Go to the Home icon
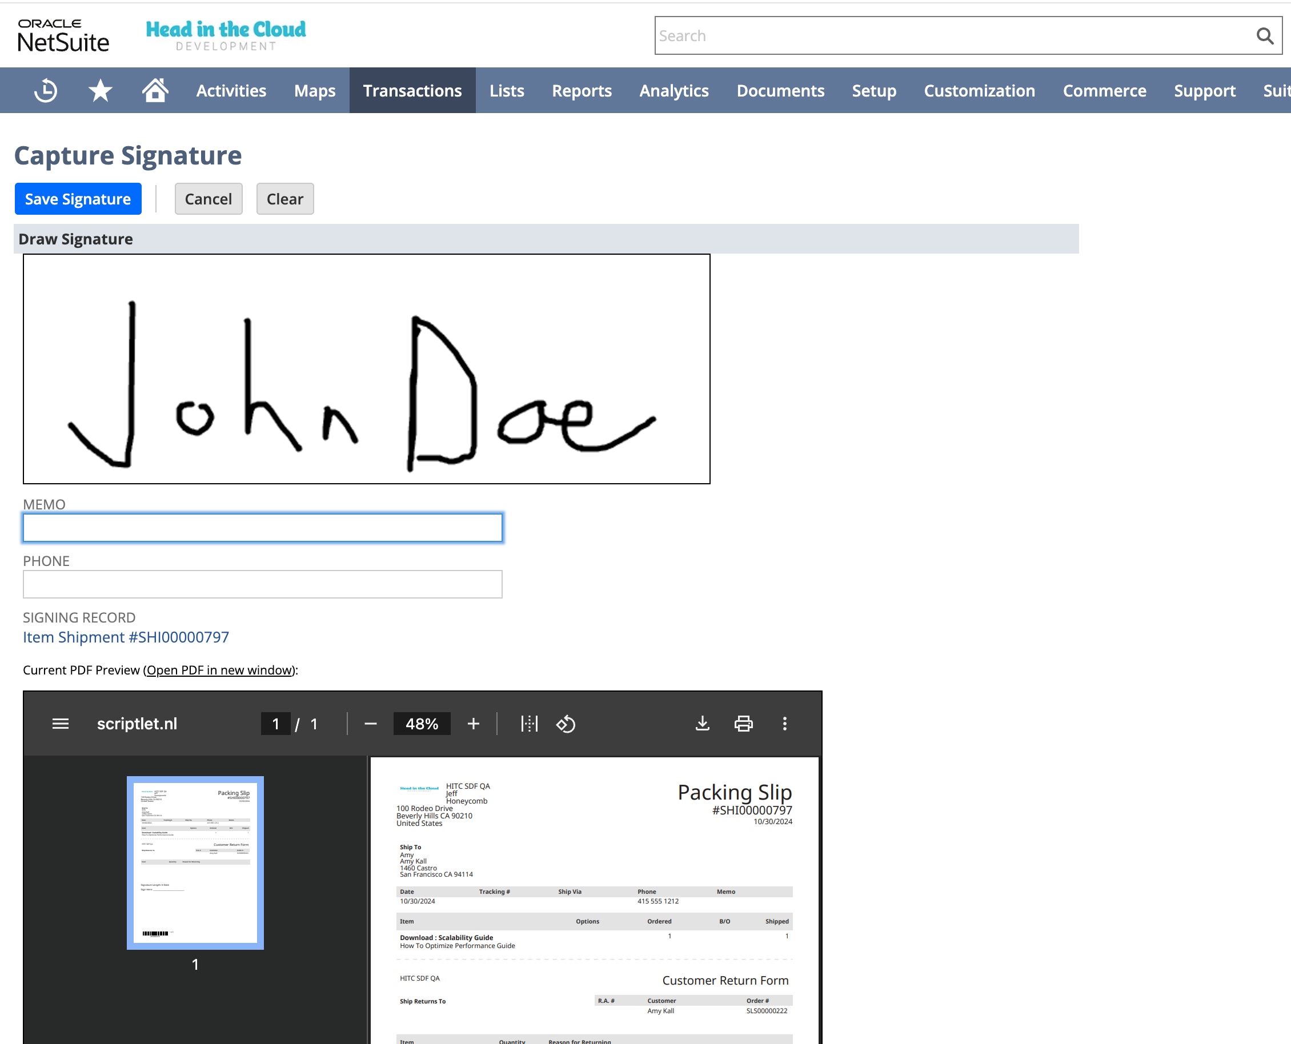 click(x=155, y=90)
